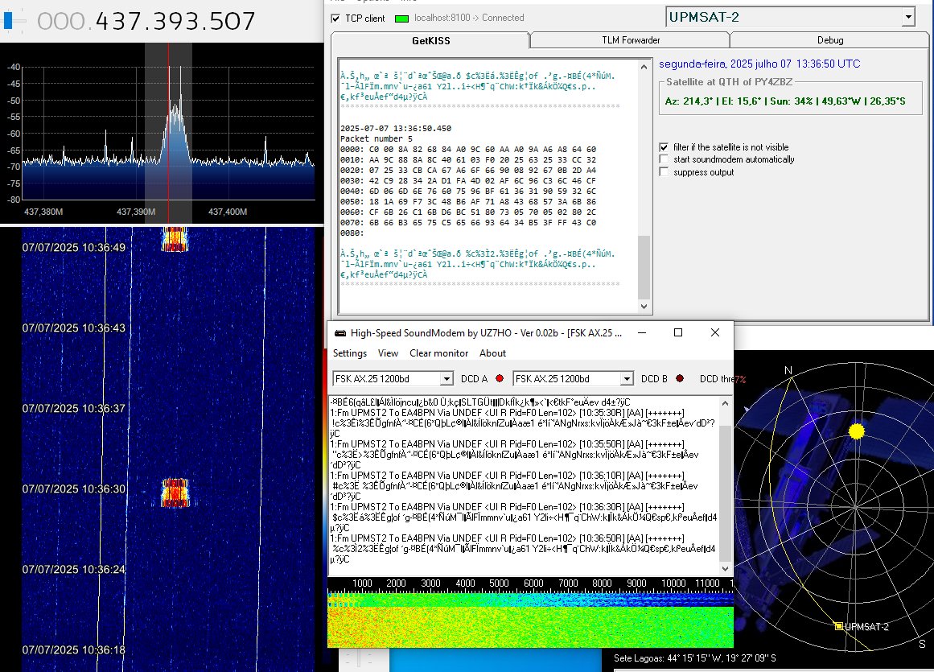Open the Settings menu in SoundModem
934x672 pixels.
[349, 352]
